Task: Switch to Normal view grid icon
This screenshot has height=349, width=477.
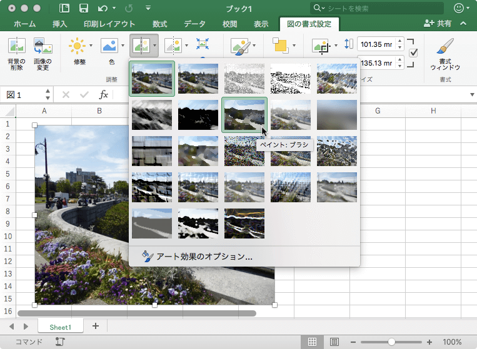Action: [312, 342]
